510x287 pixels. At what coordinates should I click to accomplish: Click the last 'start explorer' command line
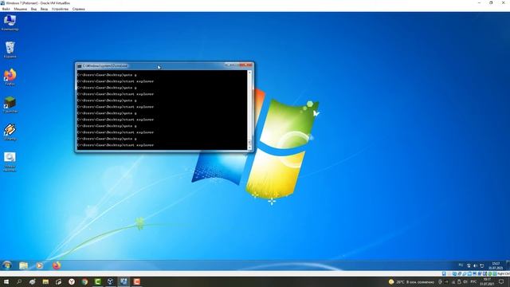[x=116, y=145]
